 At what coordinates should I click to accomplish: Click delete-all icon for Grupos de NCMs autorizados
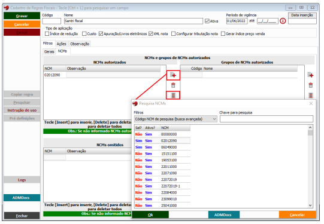311,95
